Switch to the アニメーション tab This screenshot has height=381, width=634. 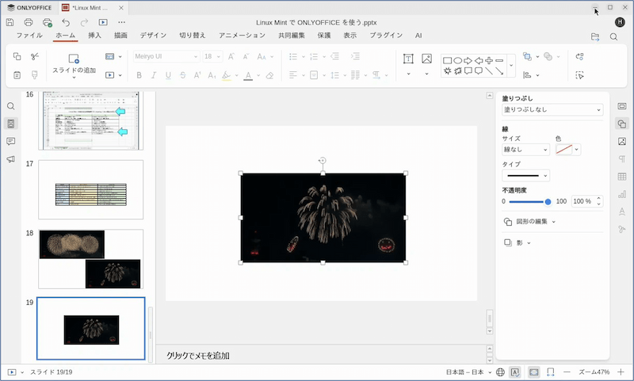tap(242, 36)
